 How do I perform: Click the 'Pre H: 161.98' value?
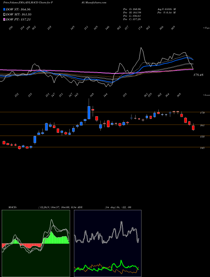coord(132,12)
